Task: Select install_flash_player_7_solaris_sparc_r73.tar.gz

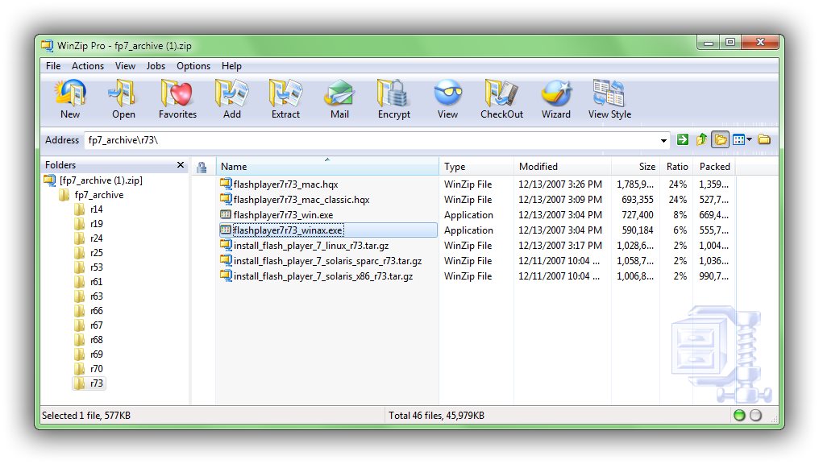Action: click(327, 261)
